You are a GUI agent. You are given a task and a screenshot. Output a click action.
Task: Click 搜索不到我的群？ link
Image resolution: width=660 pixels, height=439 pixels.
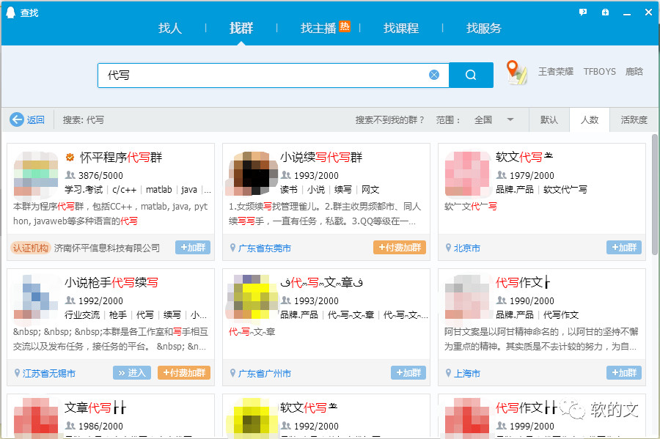click(390, 120)
